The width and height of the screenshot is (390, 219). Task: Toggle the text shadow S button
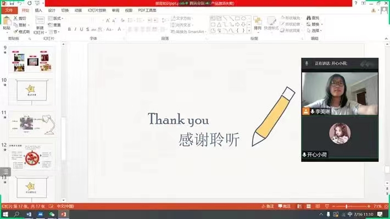tap(87, 29)
